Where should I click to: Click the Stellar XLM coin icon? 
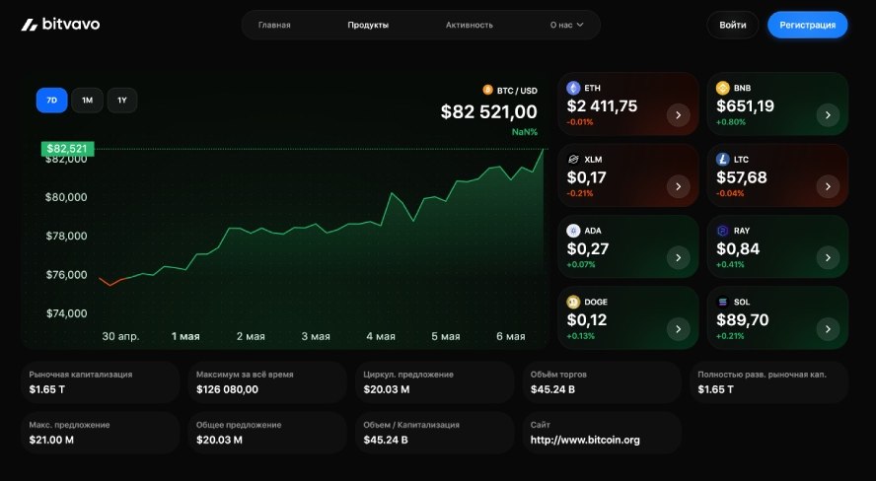(573, 160)
